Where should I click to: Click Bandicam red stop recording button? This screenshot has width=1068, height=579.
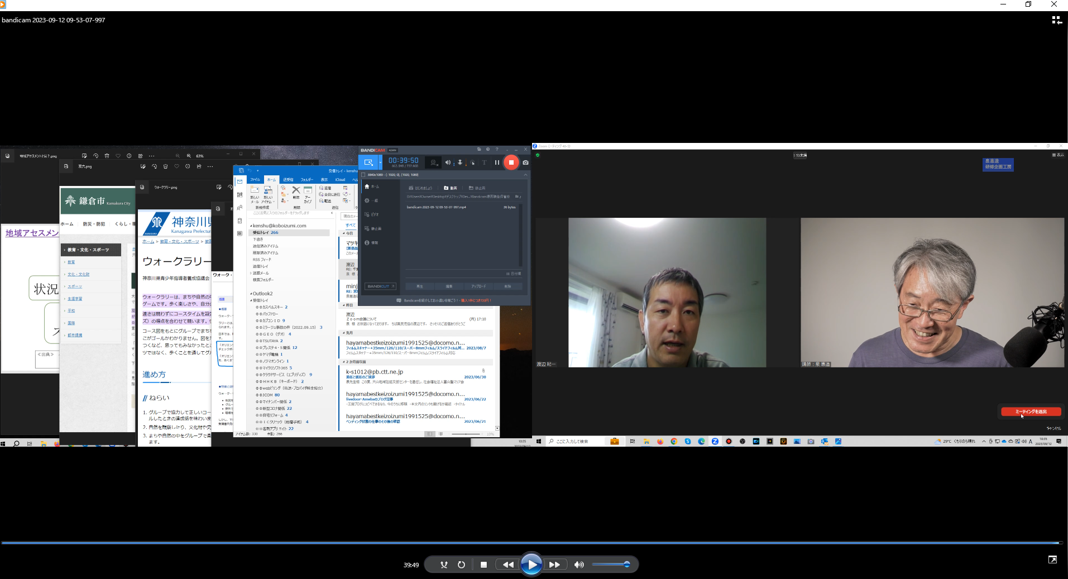(x=511, y=162)
